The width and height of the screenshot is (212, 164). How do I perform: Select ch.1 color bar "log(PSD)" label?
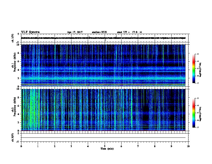coord(200,70)
